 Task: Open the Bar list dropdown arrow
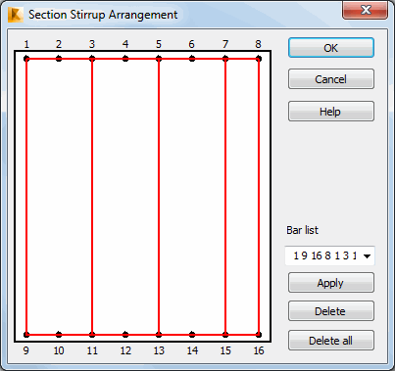367,256
